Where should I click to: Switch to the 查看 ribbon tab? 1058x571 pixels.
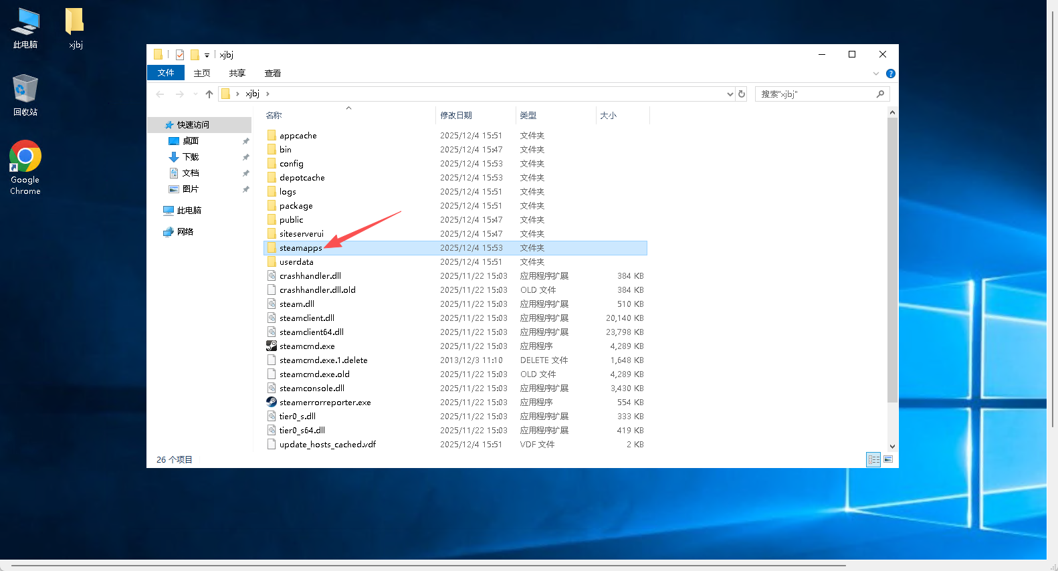click(272, 74)
